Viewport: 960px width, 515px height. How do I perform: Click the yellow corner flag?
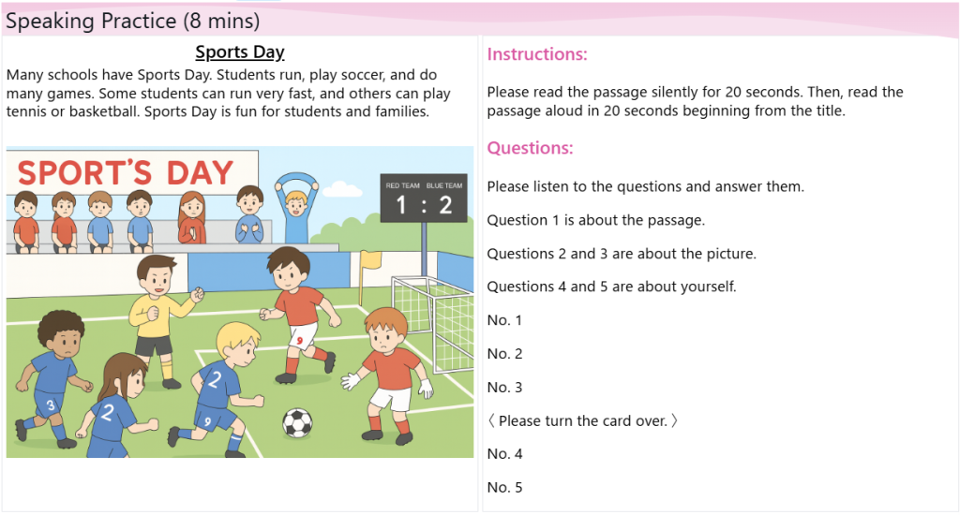coord(370,259)
